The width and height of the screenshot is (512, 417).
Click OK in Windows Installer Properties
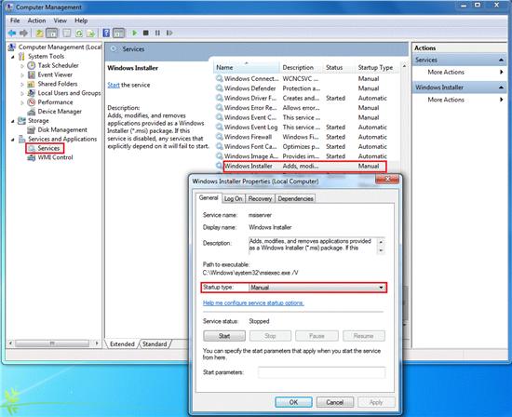[x=293, y=402]
